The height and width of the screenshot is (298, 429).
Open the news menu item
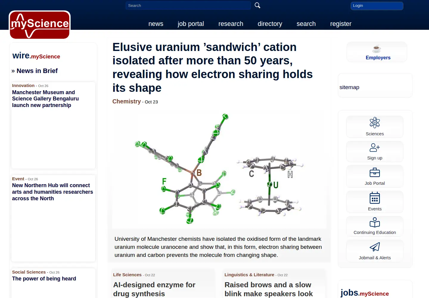point(156,24)
